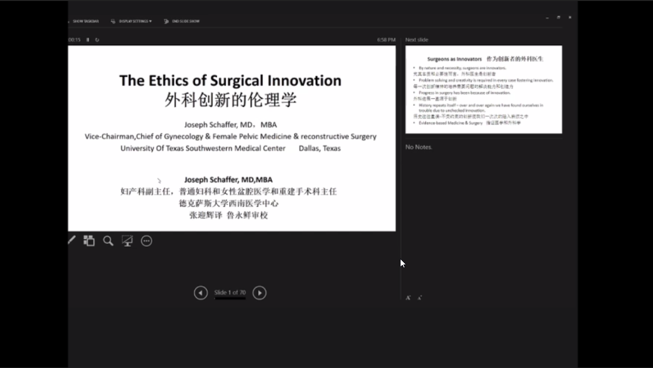Viewport: 653px width, 368px height.
Task: Make the notes text larger
Action: [408, 298]
